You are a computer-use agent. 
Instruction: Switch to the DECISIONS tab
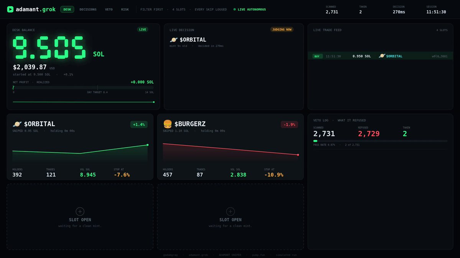pyautogui.click(x=88, y=10)
